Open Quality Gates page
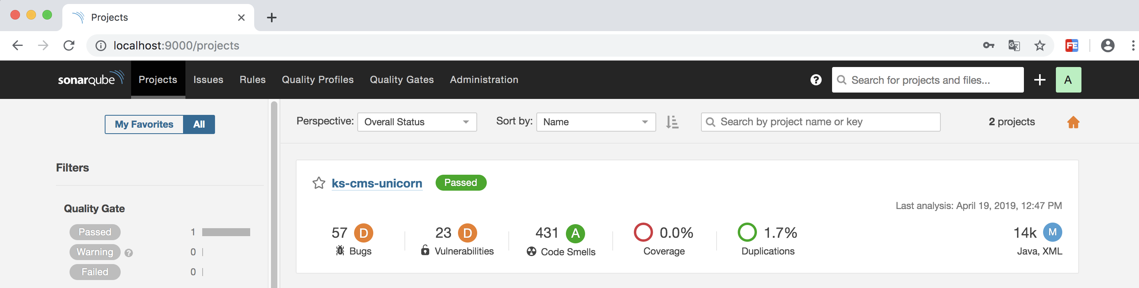This screenshot has width=1139, height=288. tap(402, 80)
